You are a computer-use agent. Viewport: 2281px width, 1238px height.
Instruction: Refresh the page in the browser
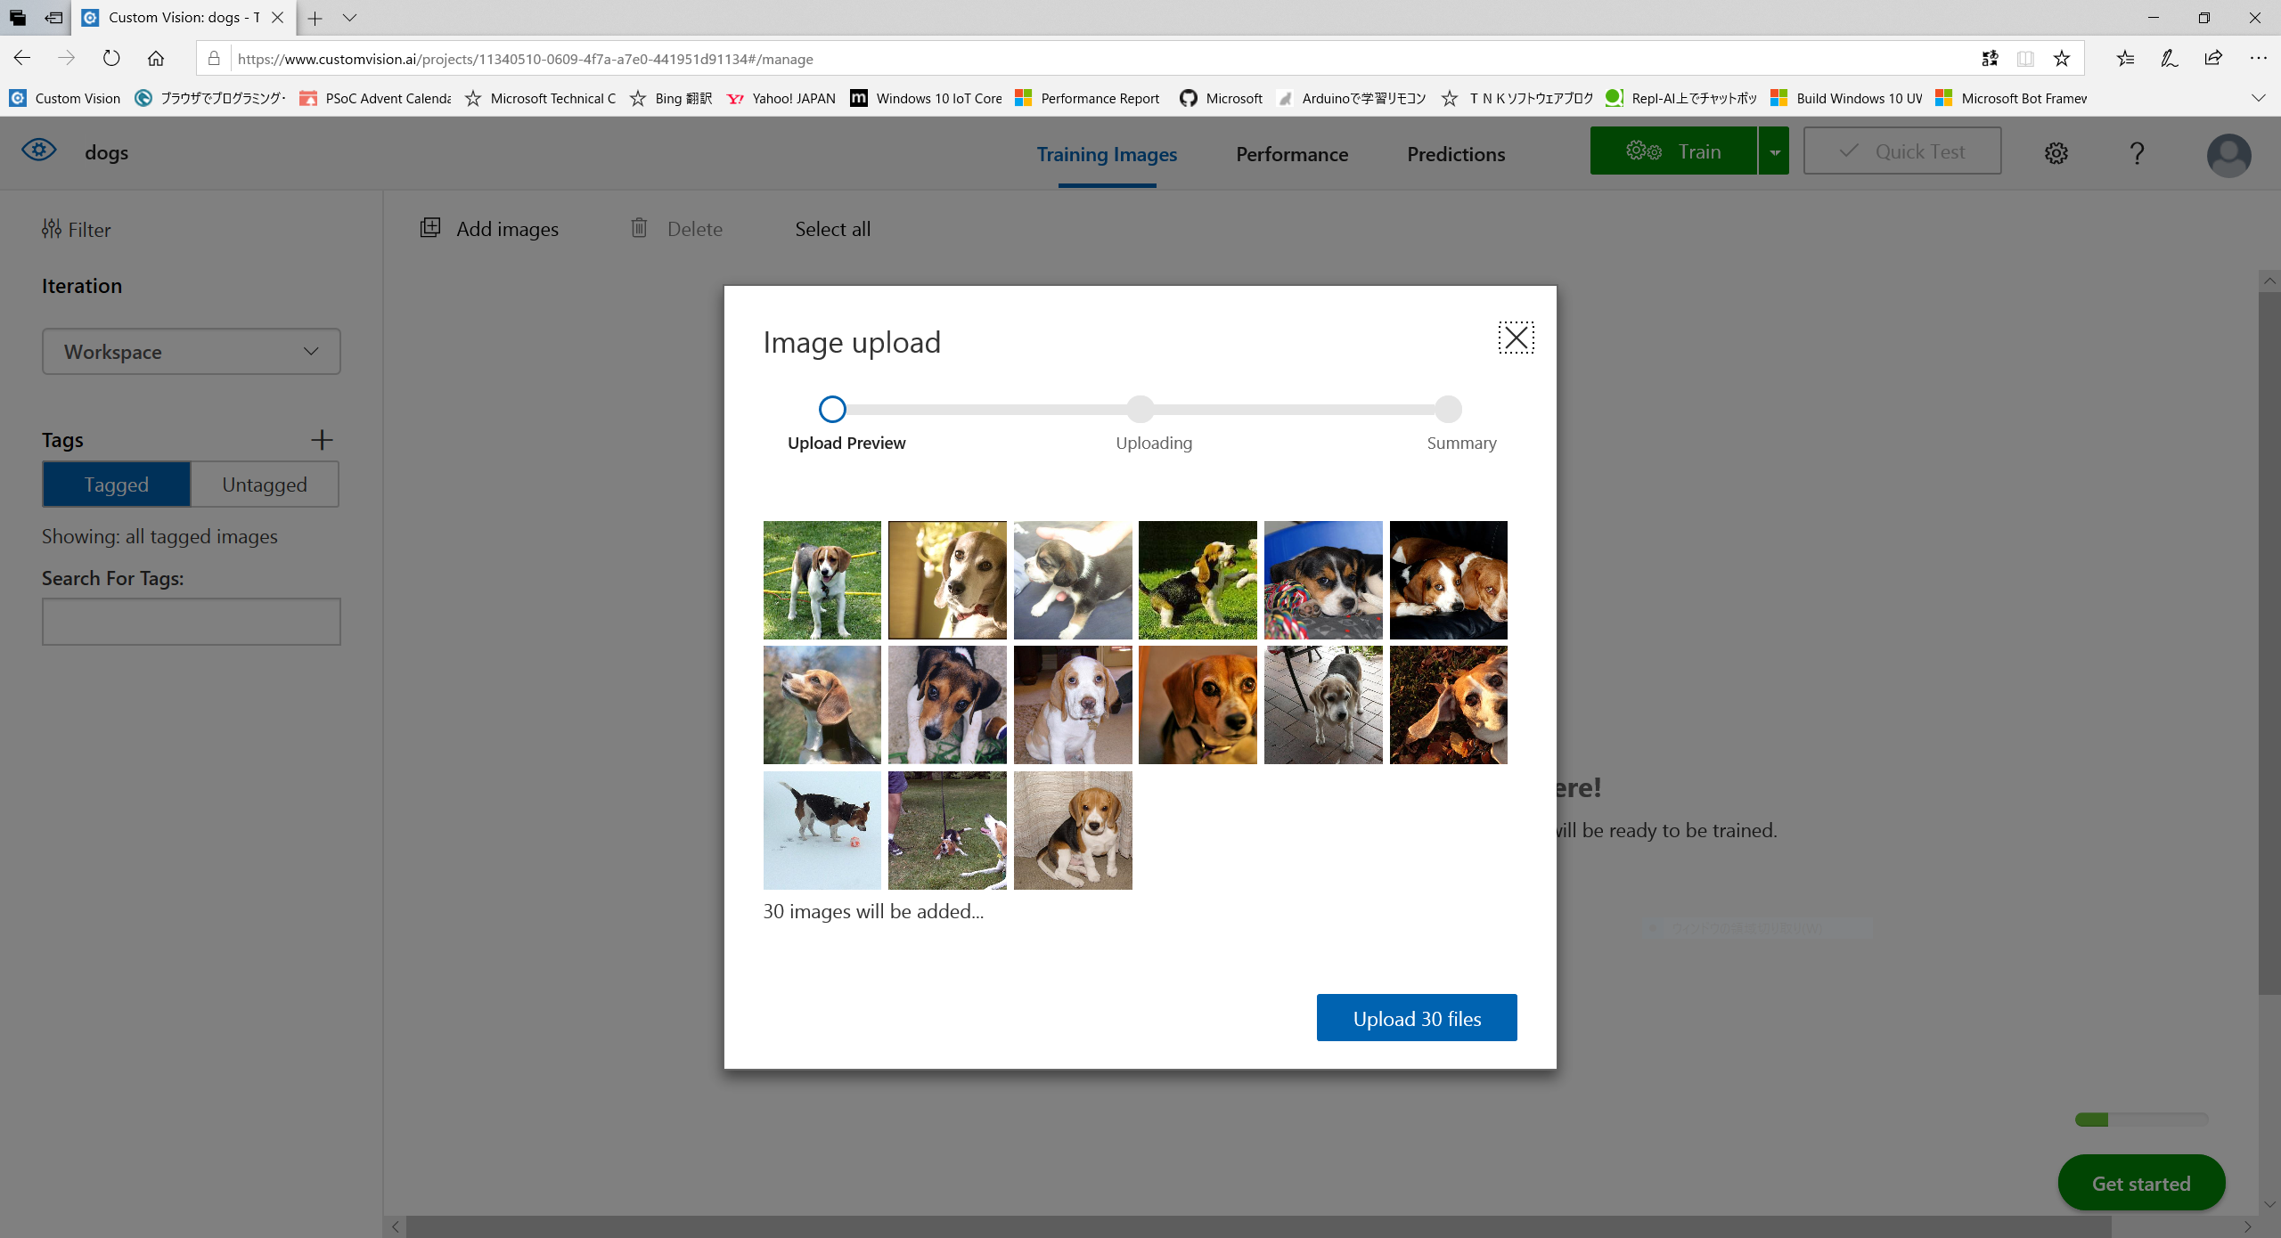(x=111, y=59)
